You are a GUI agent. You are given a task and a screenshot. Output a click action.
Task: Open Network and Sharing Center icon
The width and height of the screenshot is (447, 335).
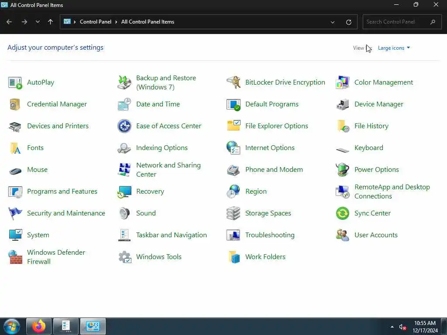(x=124, y=170)
